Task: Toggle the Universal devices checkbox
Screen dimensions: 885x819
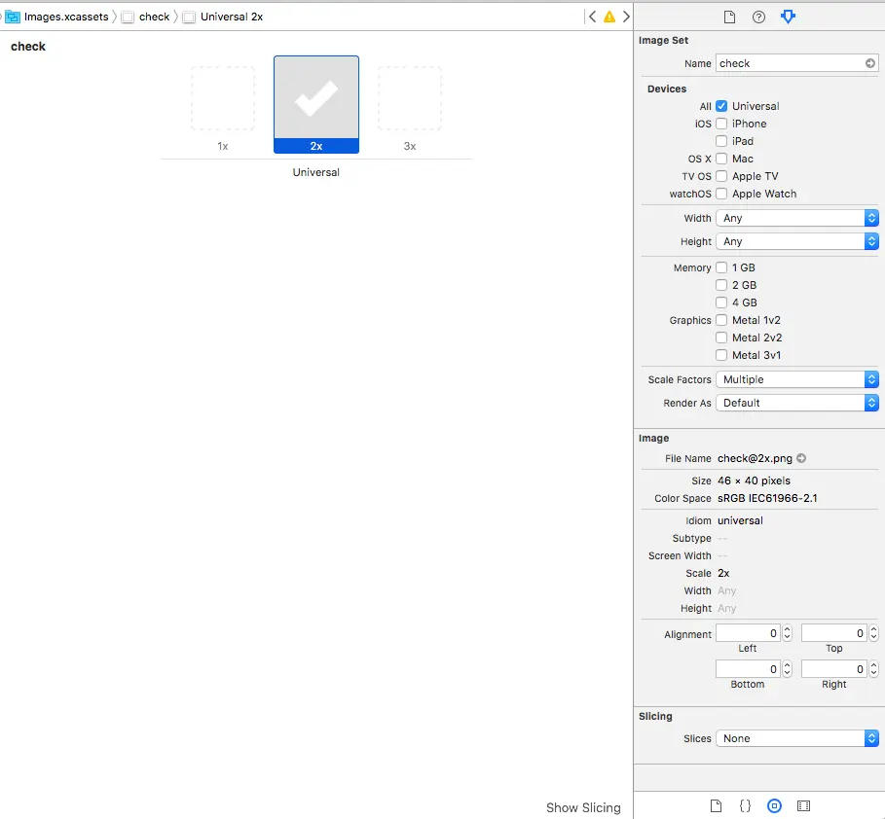Action: coord(721,106)
